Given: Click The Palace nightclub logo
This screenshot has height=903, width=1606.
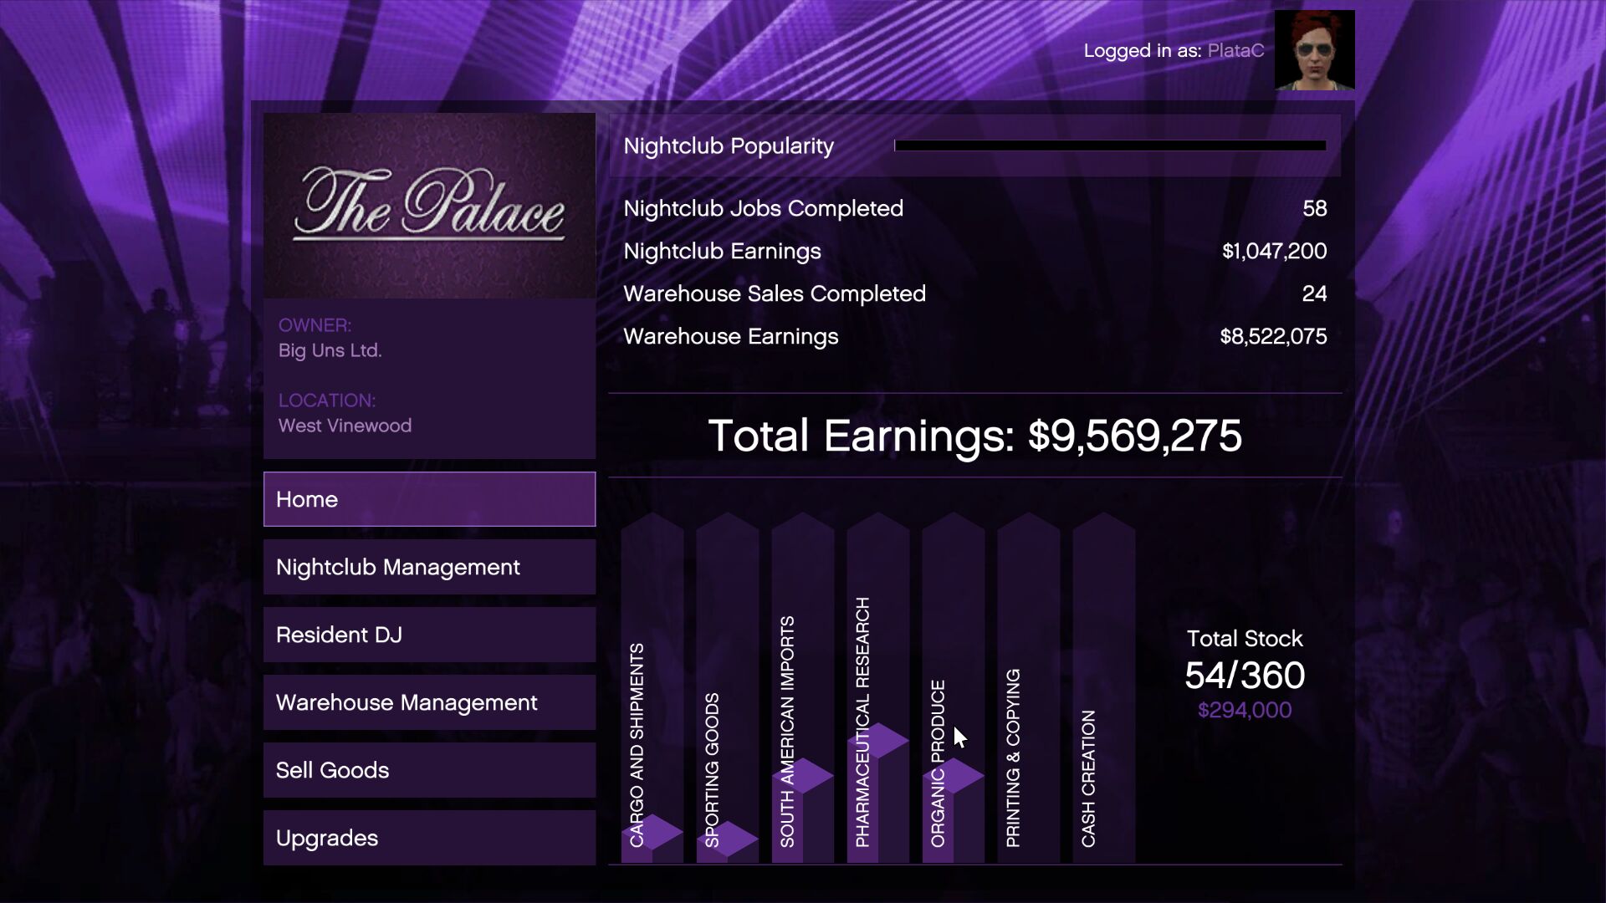Looking at the screenshot, I should pos(429,206).
